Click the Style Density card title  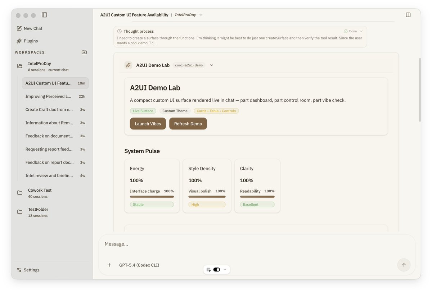tap(202, 168)
